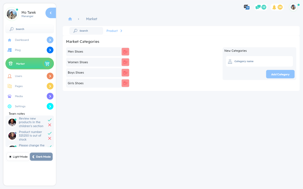This screenshot has height=189, width=303.
Task: Select the Market cart icon in sidebar
Action: (x=47, y=64)
